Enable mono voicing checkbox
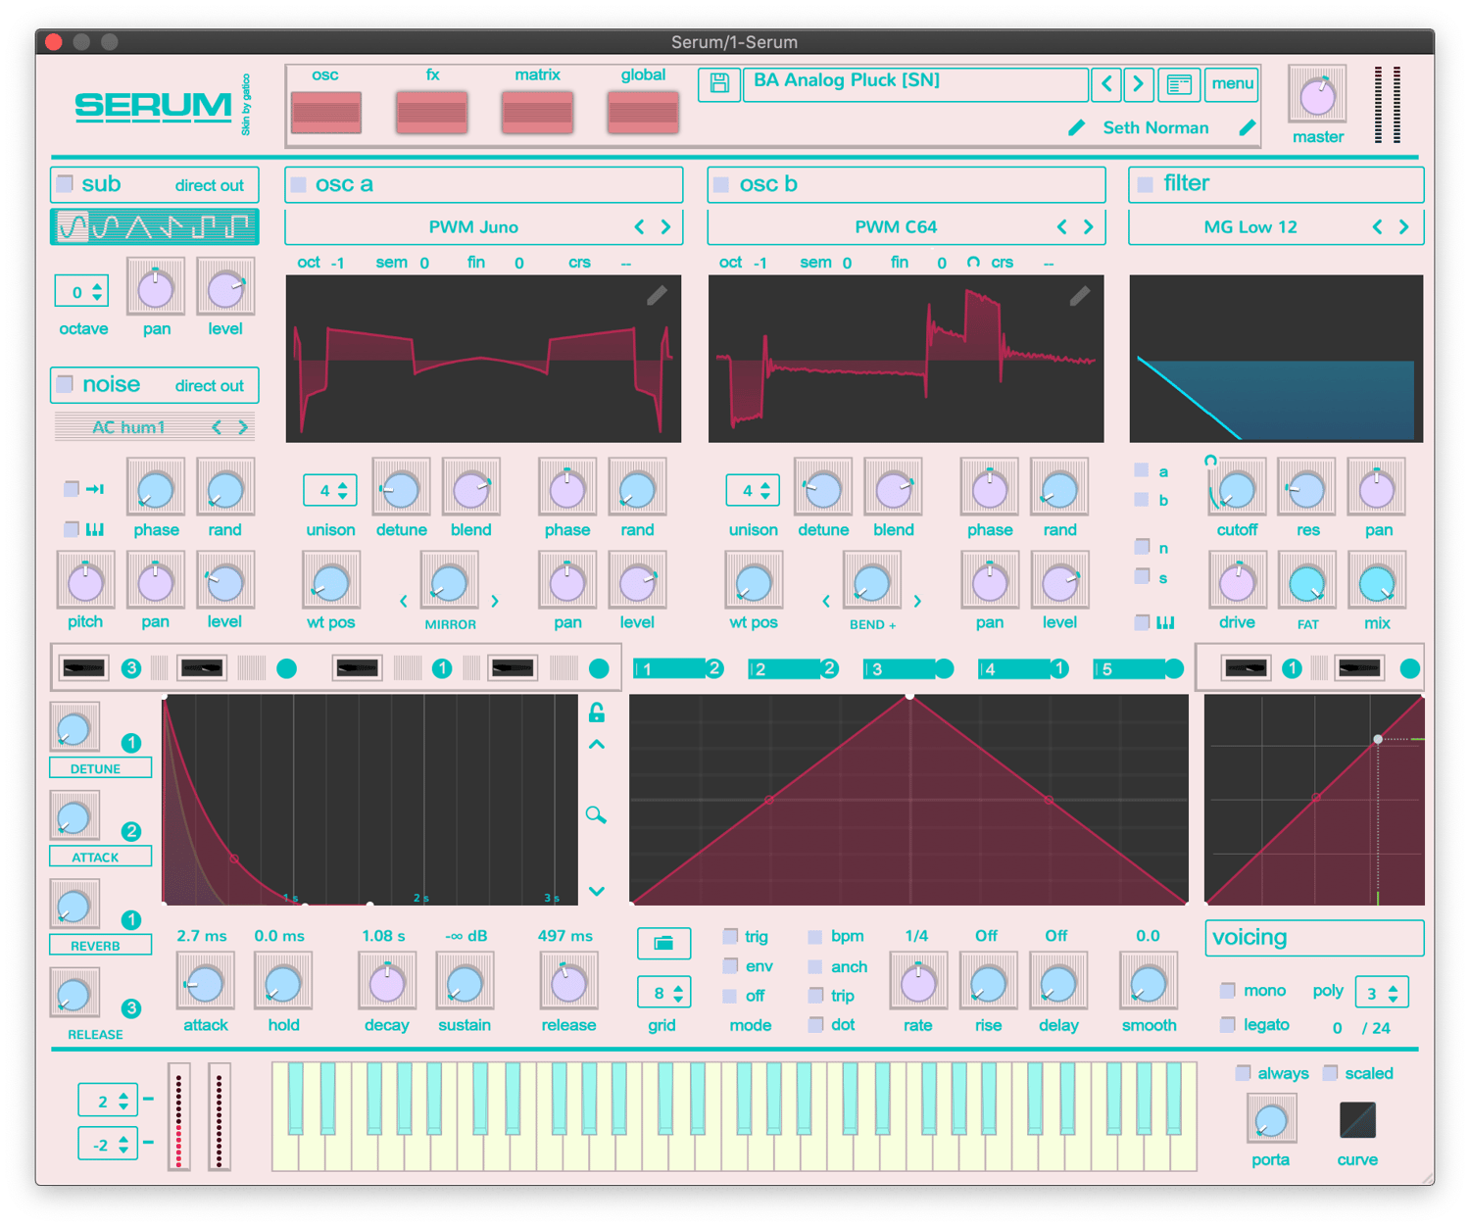Screen dimensions: 1470x1227 point(1228,991)
